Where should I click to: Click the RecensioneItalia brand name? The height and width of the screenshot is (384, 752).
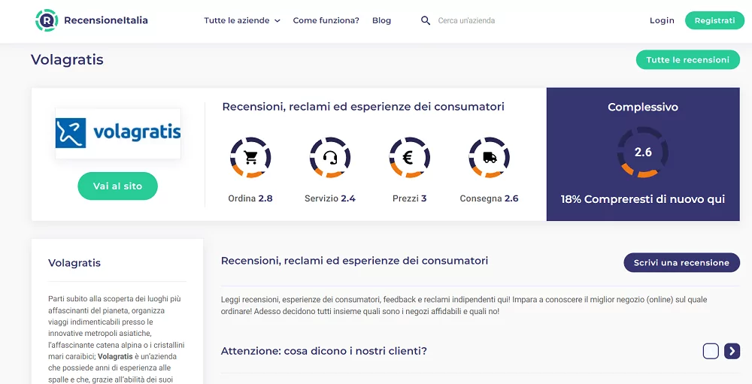pyautogui.click(x=106, y=20)
